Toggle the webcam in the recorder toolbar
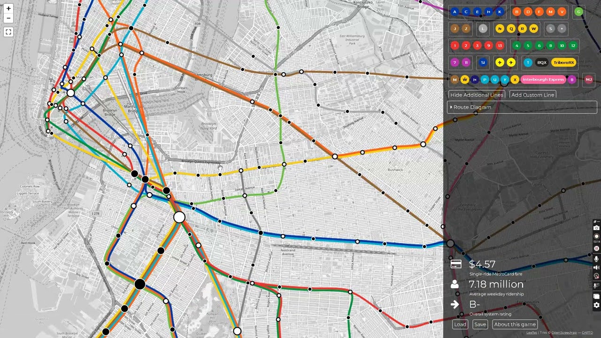This screenshot has width=601, height=338. (x=596, y=276)
